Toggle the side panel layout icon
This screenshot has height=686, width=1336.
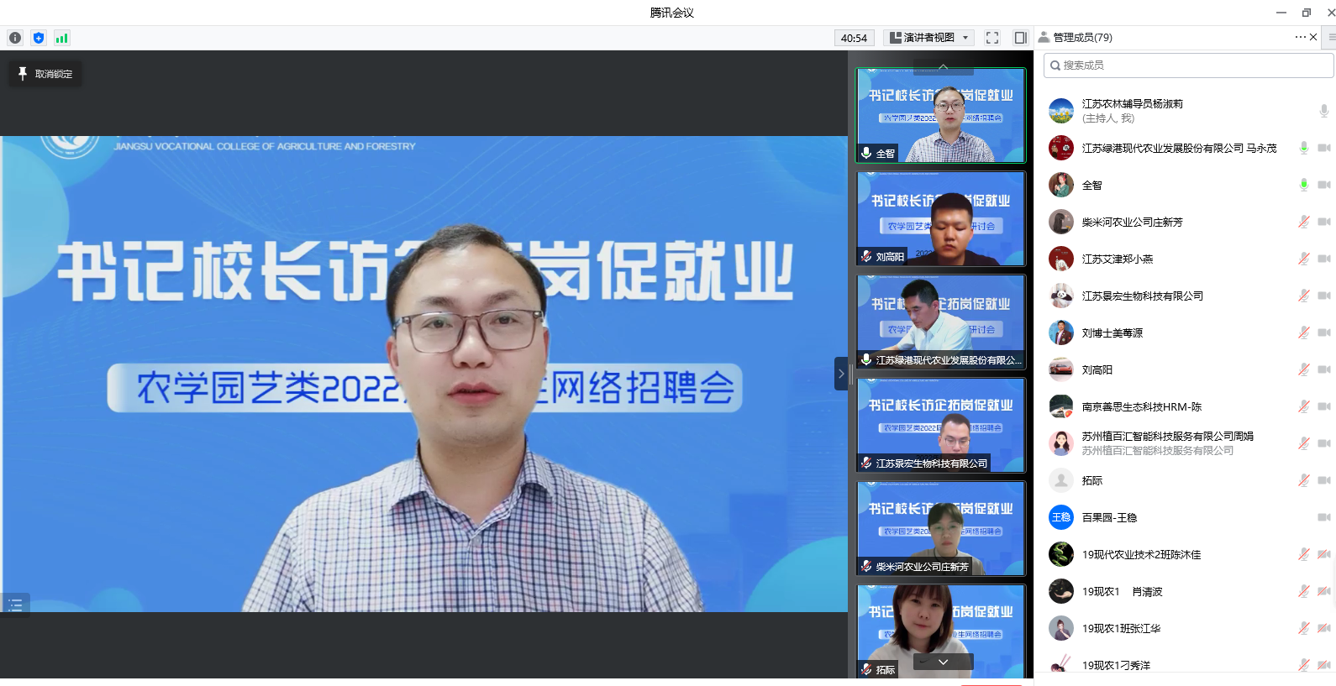[1020, 38]
